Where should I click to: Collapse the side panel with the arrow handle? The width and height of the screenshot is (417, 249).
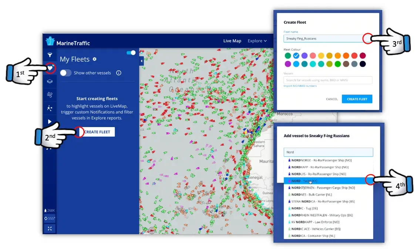(141, 61)
